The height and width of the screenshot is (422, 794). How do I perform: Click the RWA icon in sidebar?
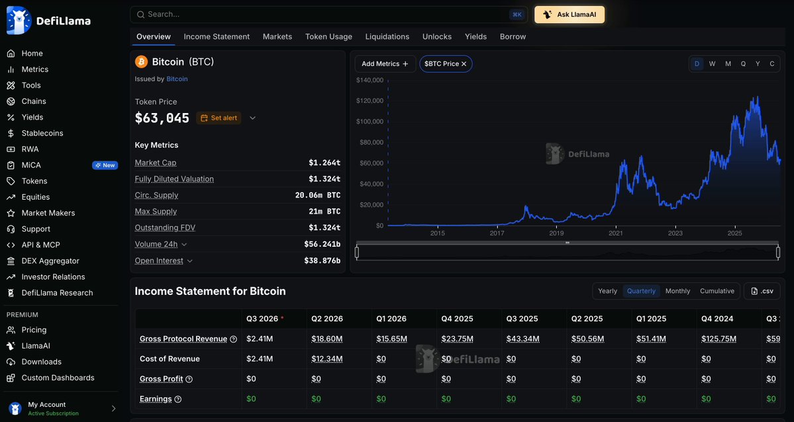pos(11,149)
